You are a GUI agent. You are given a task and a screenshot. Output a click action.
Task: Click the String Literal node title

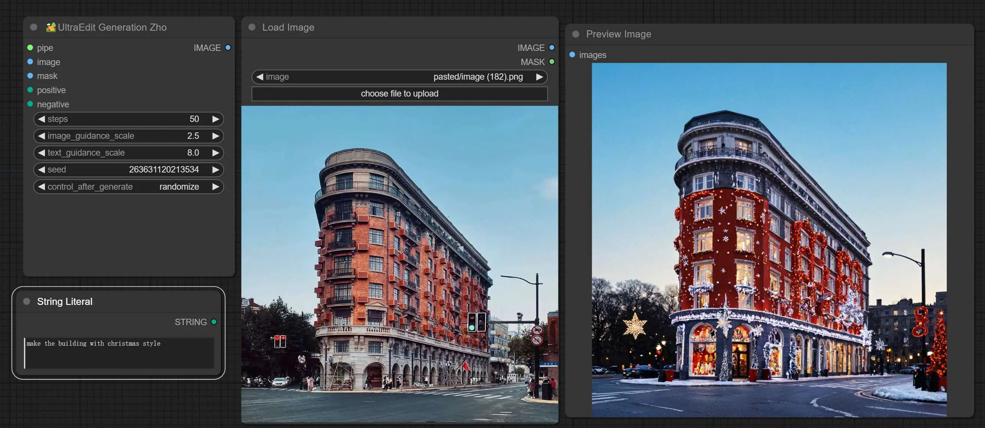pyautogui.click(x=65, y=301)
